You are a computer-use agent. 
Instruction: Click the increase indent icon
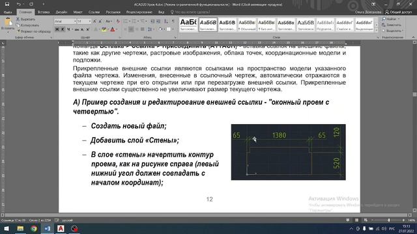coord(158,21)
